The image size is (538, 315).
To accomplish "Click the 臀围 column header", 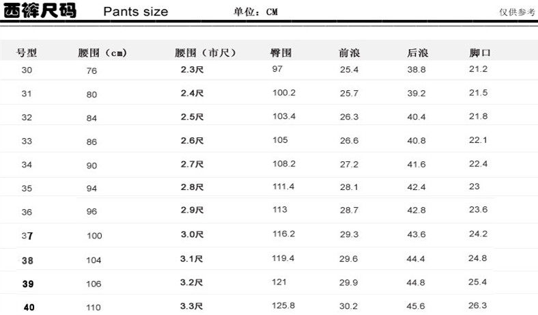I will pyautogui.click(x=281, y=53).
